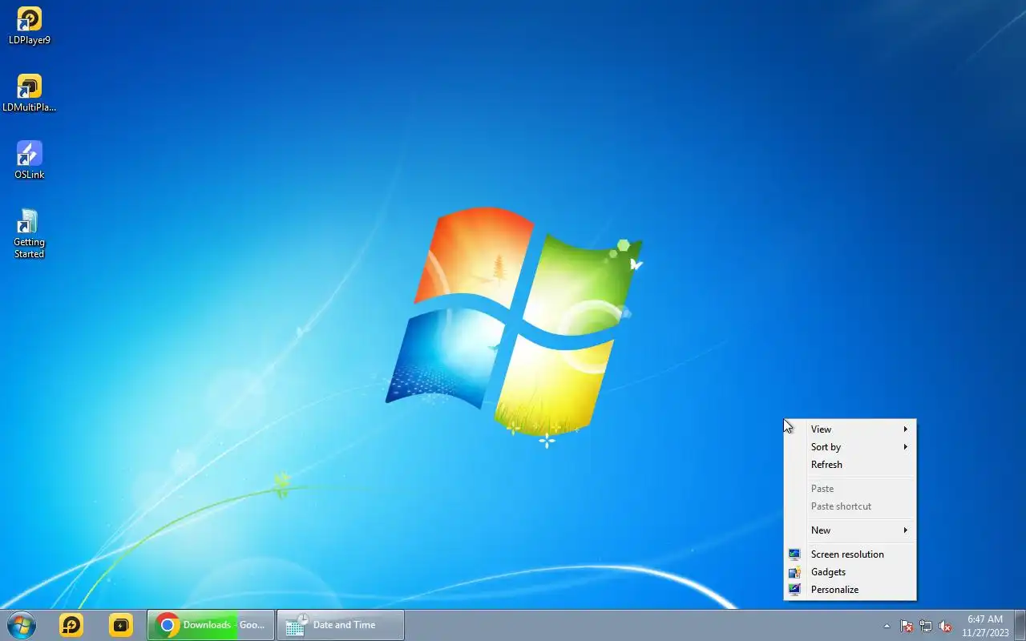Click the View submenu arrow
Screen dimensions: 1026x641
(x=906, y=429)
